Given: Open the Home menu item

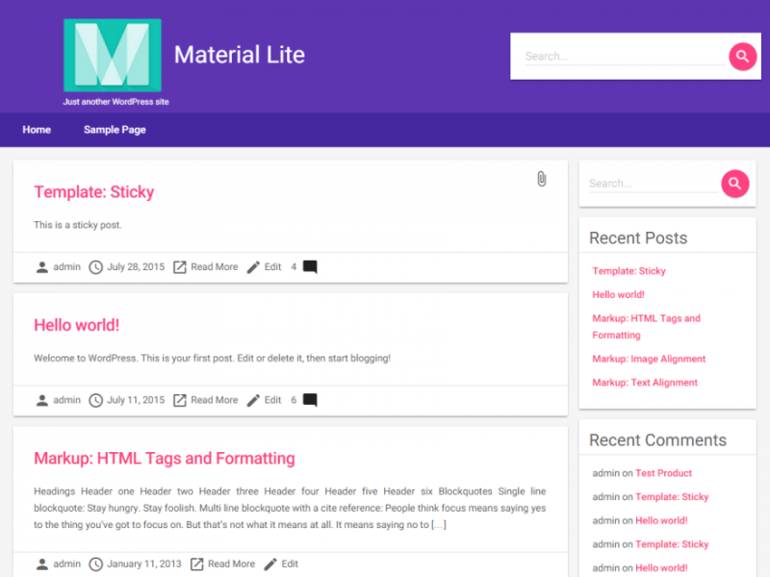Looking at the screenshot, I should 37,130.
